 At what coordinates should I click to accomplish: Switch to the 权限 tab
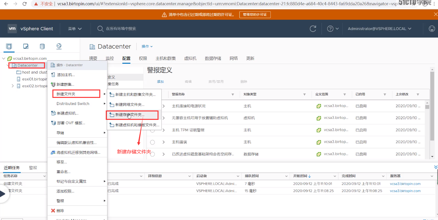(x=143, y=58)
